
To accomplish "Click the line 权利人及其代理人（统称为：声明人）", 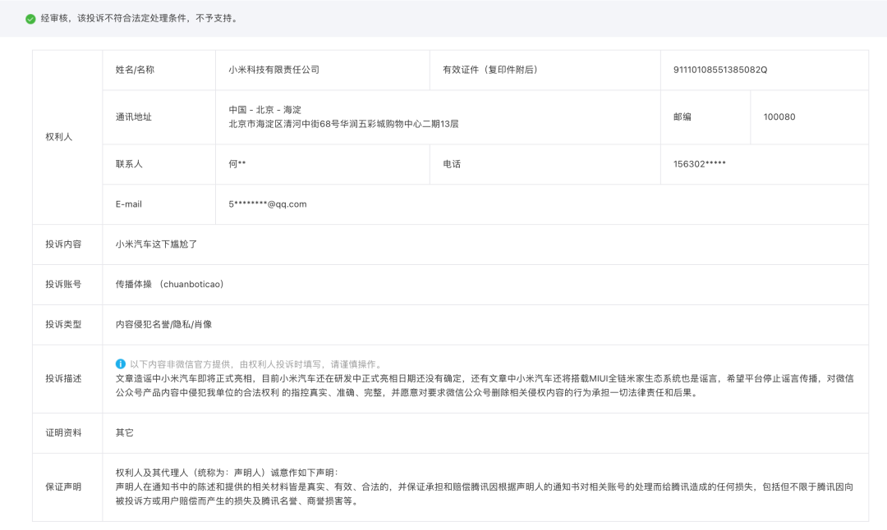I will [x=191, y=473].
